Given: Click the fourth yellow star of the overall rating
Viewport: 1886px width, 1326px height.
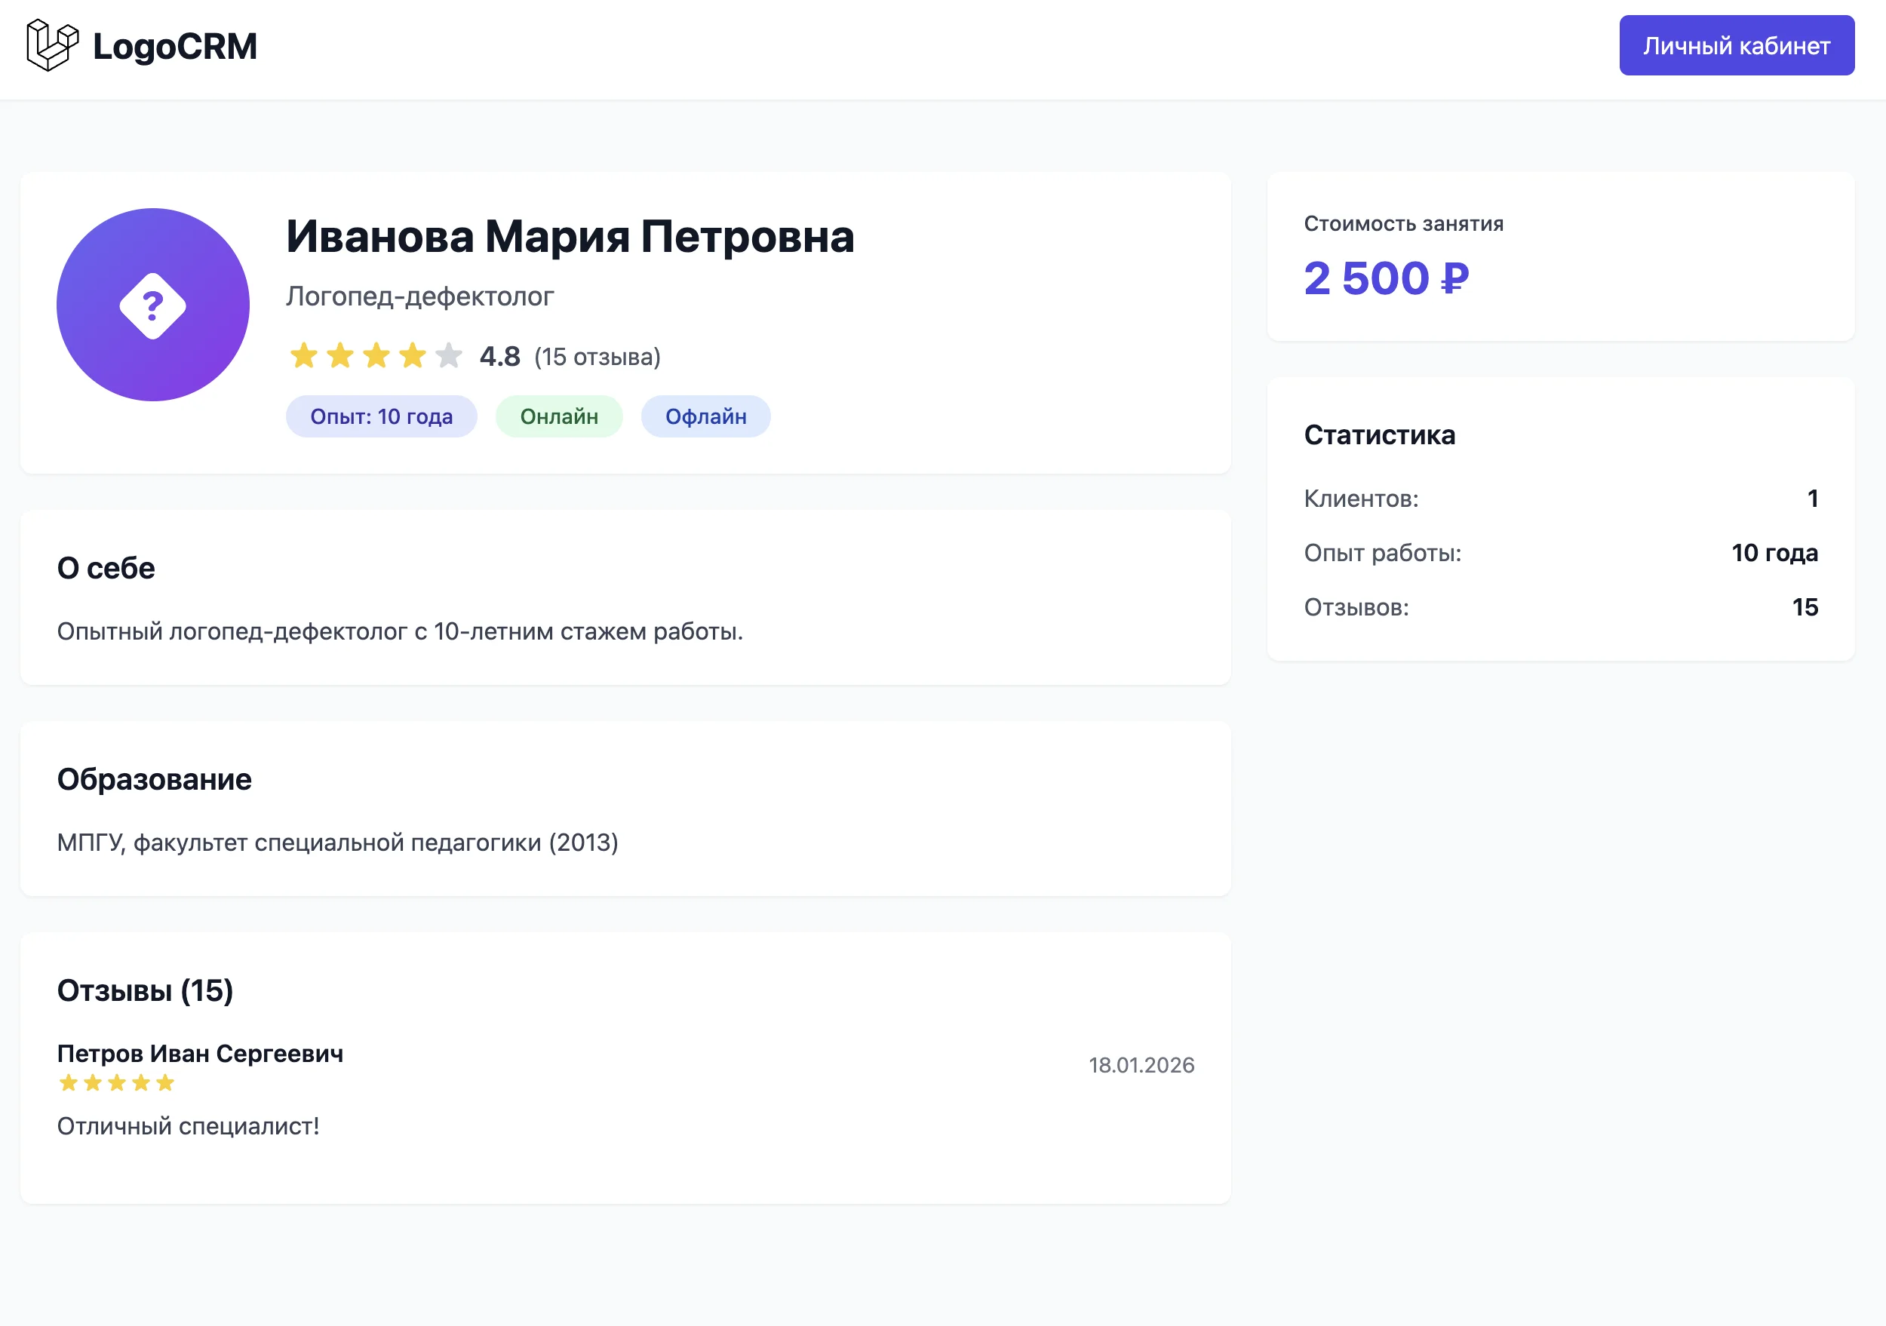Looking at the screenshot, I should click(x=413, y=355).
